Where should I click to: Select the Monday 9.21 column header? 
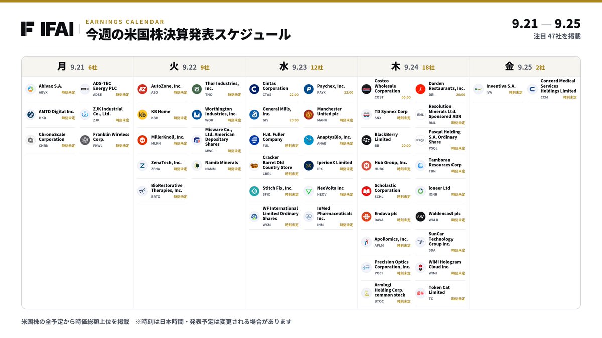(77, 67)
